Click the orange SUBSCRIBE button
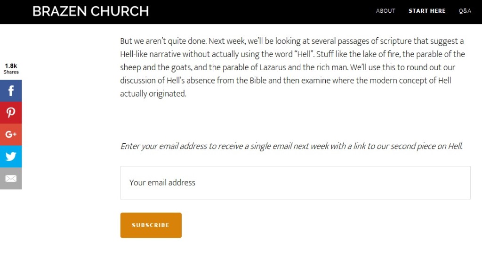Viewport: 482px width, 256px height. tap(151, 225)
